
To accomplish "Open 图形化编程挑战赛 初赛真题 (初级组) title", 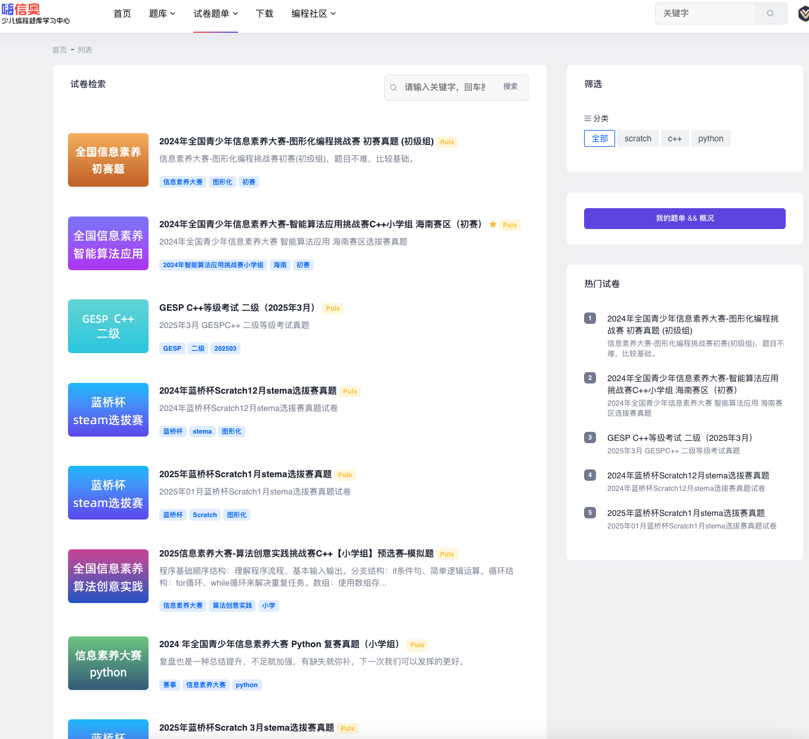I will pyautogui.click(x=297, y=141).
